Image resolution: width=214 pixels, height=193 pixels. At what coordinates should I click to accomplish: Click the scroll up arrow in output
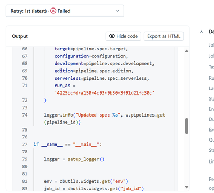(187, 51)
